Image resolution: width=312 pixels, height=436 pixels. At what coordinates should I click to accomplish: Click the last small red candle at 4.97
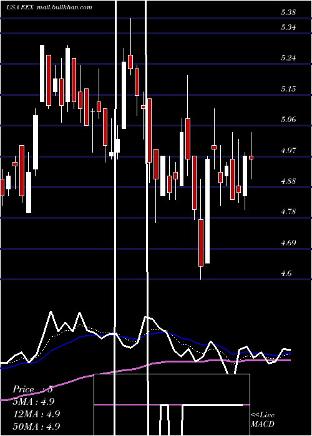(251, 158)
